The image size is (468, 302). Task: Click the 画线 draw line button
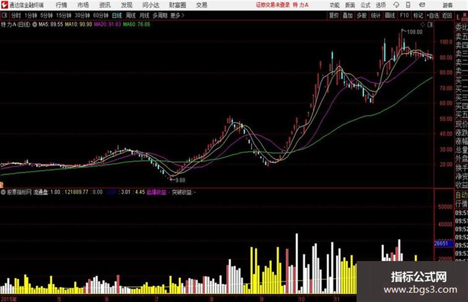[390, 15]
